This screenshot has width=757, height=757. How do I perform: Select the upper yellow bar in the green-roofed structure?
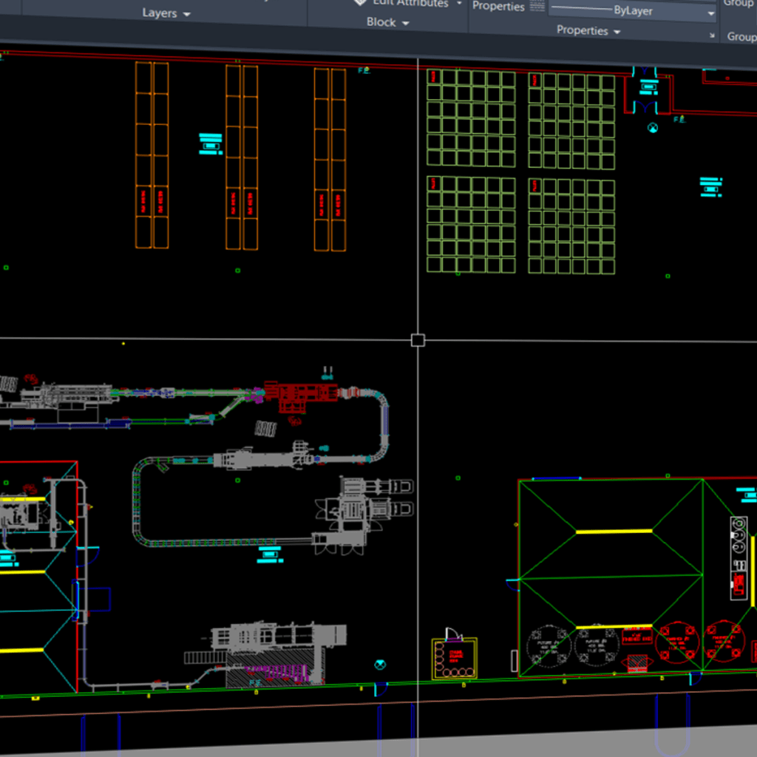614,531
